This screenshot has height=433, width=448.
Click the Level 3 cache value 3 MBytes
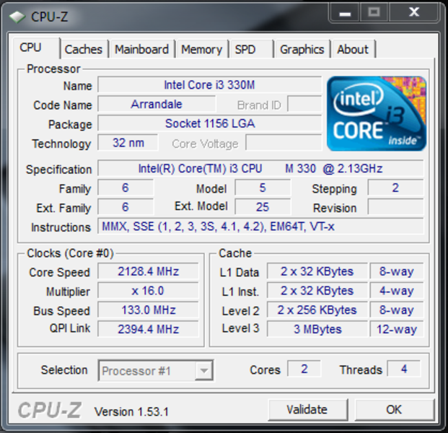(x=317, y=329)
